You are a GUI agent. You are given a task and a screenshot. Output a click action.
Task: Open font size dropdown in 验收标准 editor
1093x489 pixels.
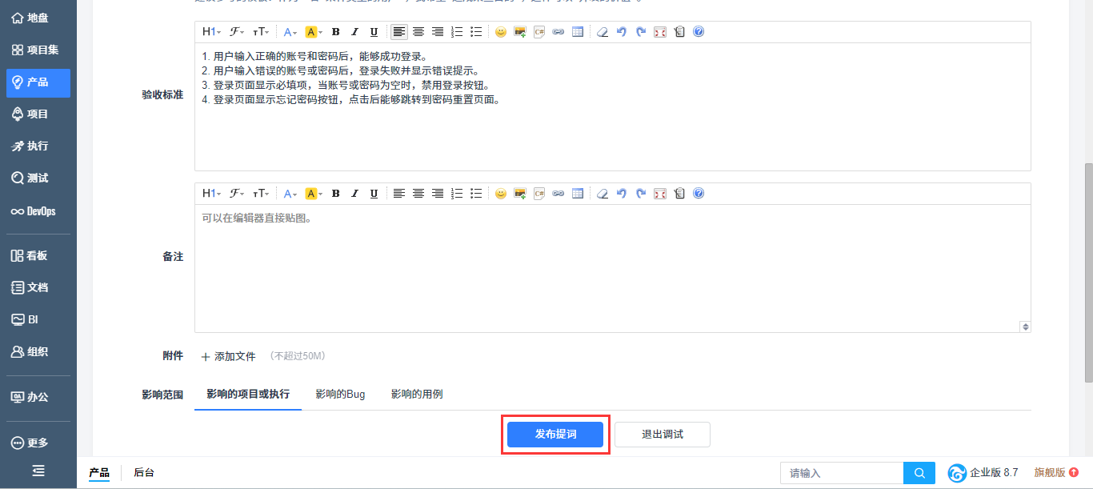[261, 32]
